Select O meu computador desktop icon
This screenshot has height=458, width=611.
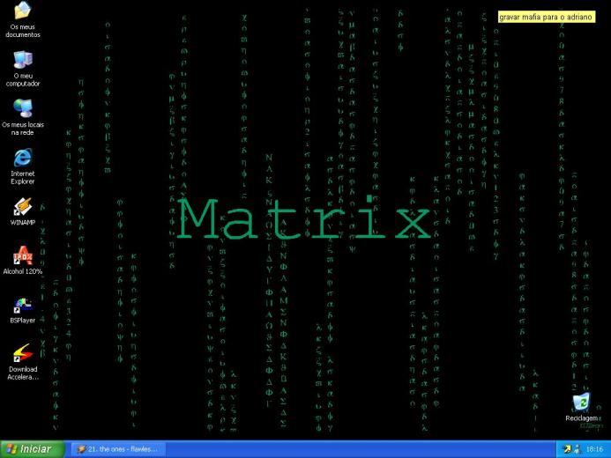point(23,60)
